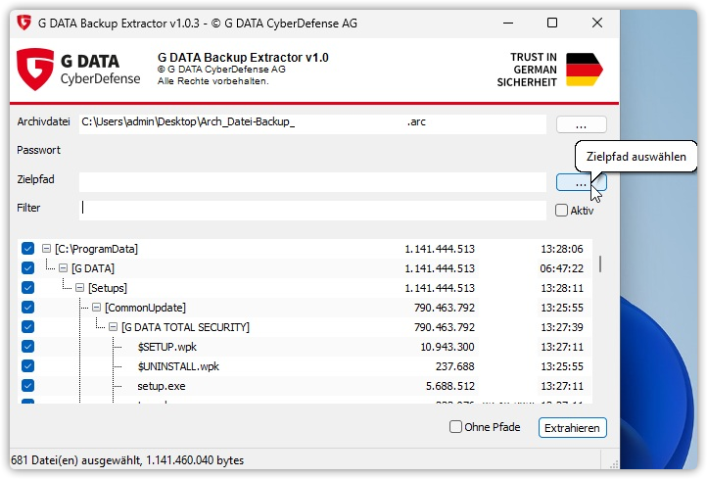This screenshot has height=479, width=707.
Task: Toggle the Ohne Pfade checkbox
Action: pos(455,427)
